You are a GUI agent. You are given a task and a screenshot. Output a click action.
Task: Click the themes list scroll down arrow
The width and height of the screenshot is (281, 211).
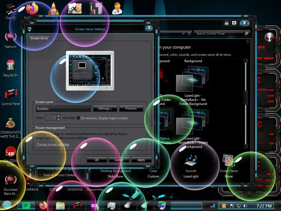[x=245, y=147]
